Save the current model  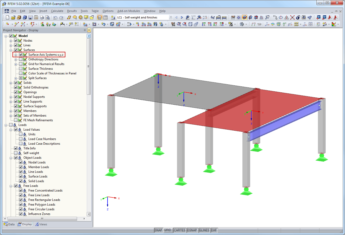pos(30,17)
